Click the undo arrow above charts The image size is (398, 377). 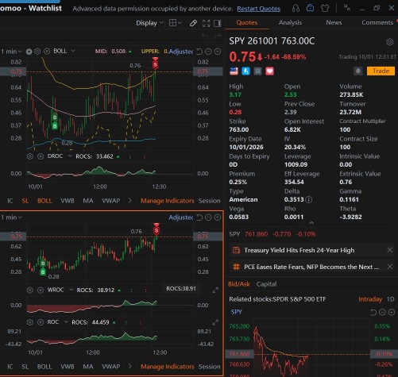pos(205,36)
